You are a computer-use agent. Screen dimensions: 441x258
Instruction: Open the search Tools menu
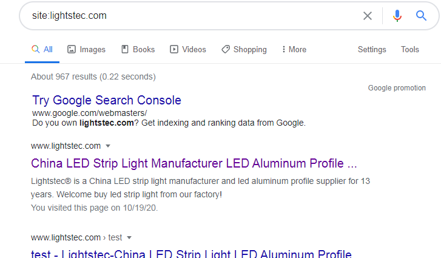point(410,49)
